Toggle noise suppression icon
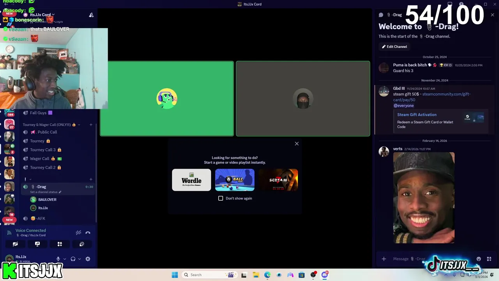This screenshot has height=281, width=499. click(78, 233)
